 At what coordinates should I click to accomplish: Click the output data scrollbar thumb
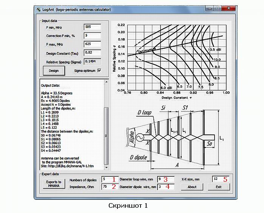[x=106, y=136]
